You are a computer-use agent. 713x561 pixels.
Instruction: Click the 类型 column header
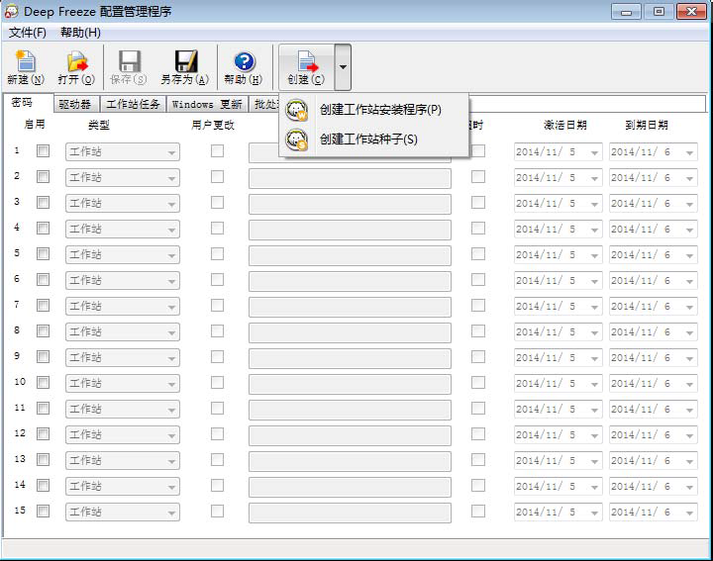[99, 125]
